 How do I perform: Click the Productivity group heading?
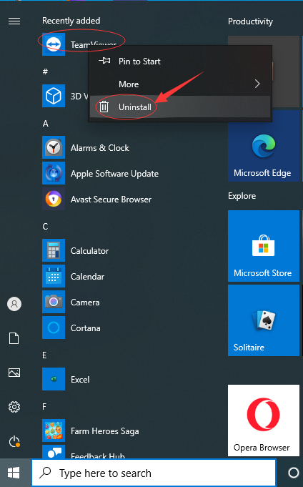[x=250, y=21]
